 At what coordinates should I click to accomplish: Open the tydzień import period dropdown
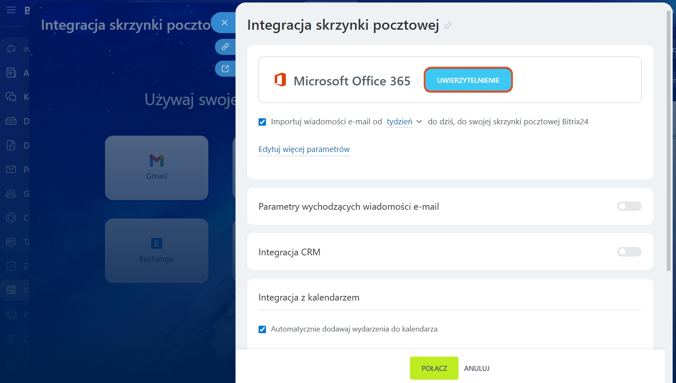[399, 122]
